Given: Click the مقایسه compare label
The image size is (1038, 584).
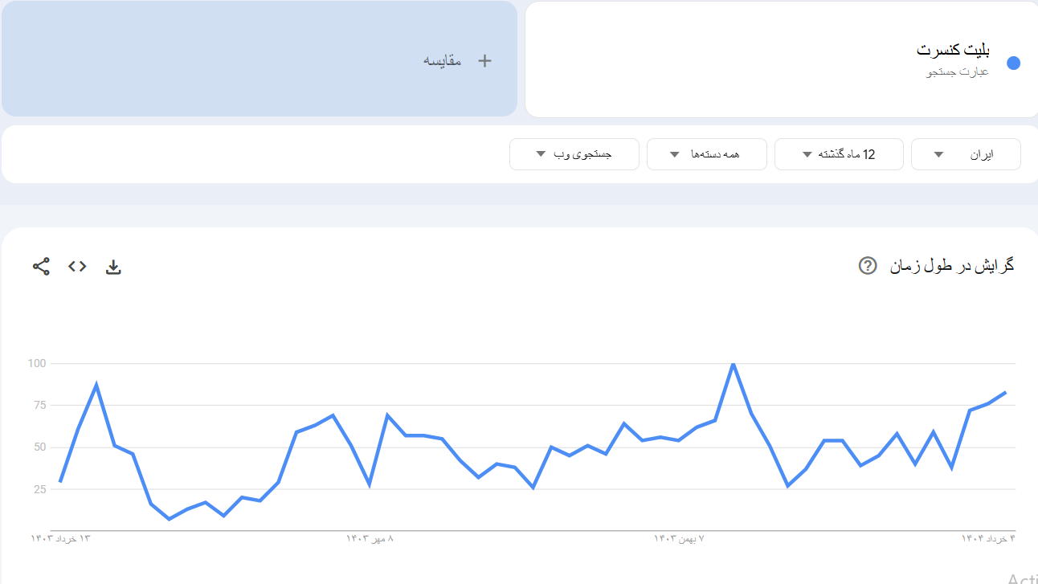Looking at the screenshot, I should click(443, 61).
